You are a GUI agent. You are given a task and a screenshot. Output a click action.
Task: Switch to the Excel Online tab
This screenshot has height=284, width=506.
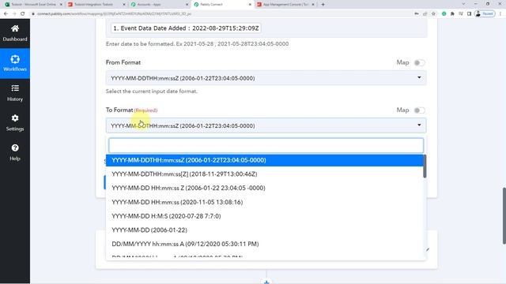point(32,5)
